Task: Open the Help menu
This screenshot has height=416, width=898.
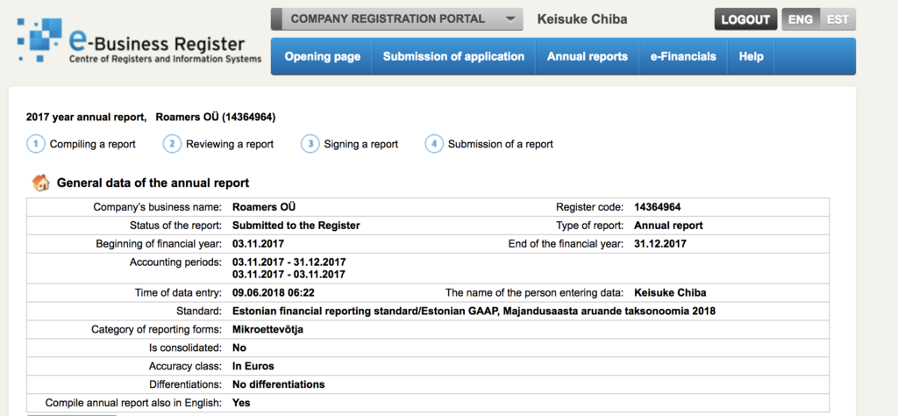Action: tap(751, 57)
